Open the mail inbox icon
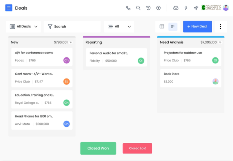This screenshot has width=233, height=161. pyautogui.click(x=176, y=8)
